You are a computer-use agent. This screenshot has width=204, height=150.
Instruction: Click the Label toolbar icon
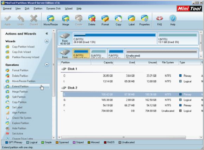(x=131, y=20)
